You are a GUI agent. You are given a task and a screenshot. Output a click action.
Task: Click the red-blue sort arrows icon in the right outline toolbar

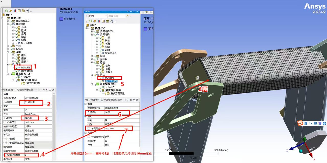[99, 21]
